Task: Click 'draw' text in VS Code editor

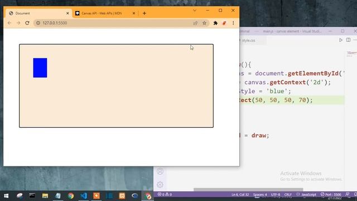Action: (x=259, y=135)
